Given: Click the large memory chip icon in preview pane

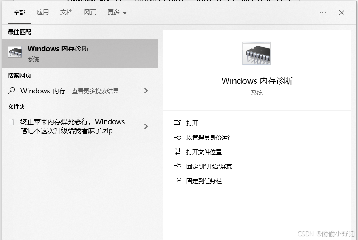Looking at the screenshot, I should tap(256, 53).
